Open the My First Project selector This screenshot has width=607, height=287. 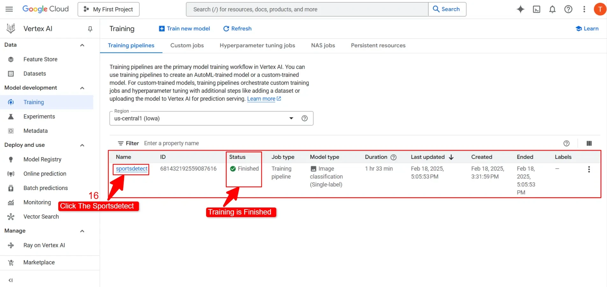tap(108, 9)
